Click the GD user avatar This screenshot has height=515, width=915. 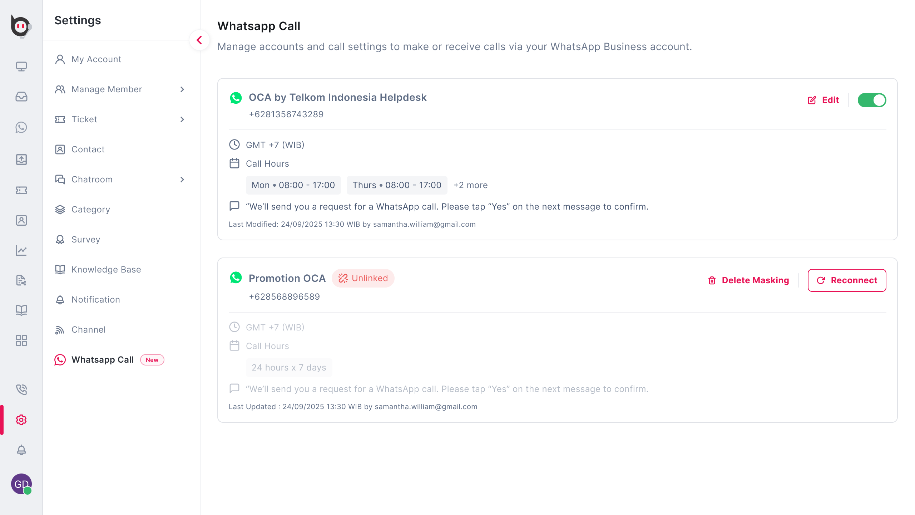click(x=21, y=484)
